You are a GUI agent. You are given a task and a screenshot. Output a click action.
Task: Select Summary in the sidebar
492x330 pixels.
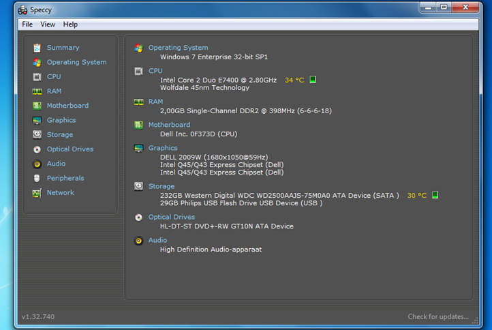(63, 48)
